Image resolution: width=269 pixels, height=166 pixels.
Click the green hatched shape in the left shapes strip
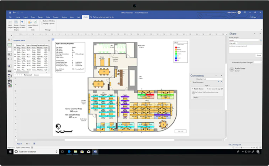10,45
